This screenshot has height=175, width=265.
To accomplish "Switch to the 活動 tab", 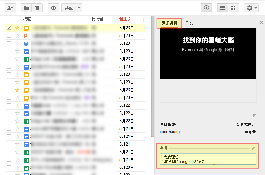I will [x=189, y=23].
